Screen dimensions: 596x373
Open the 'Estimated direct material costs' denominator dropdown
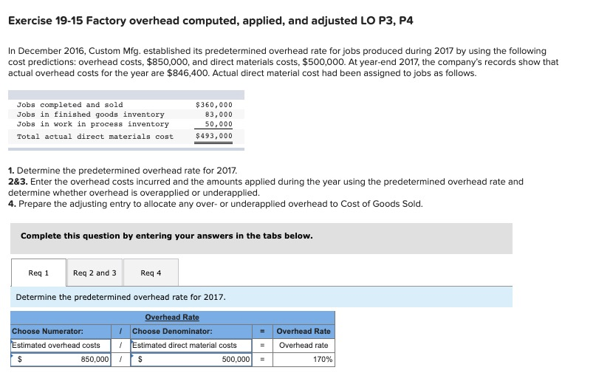point(191,345)
